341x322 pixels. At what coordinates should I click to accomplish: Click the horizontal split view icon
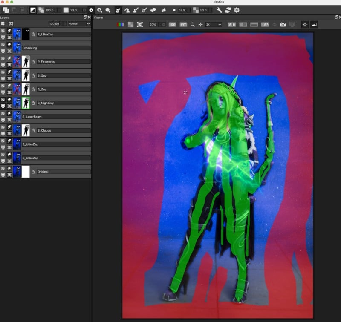pyautogui.click(x=254, y=25)
